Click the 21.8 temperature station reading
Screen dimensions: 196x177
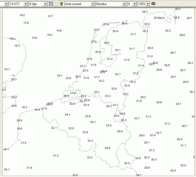pos(24,143)
